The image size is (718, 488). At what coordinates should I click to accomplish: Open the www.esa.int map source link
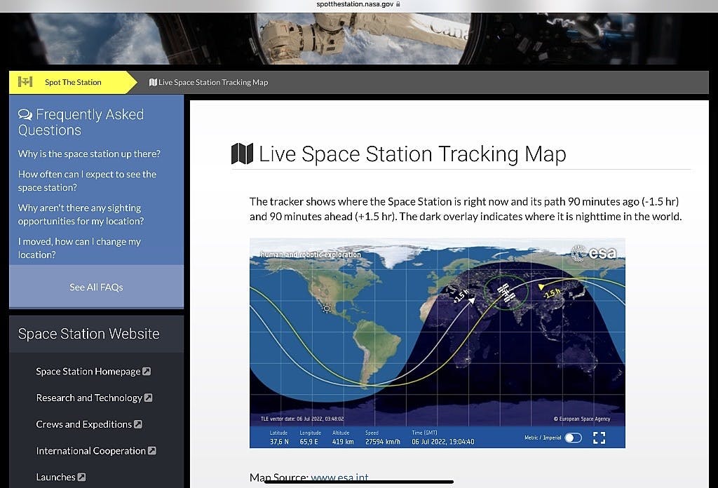(x=339, y=478)
